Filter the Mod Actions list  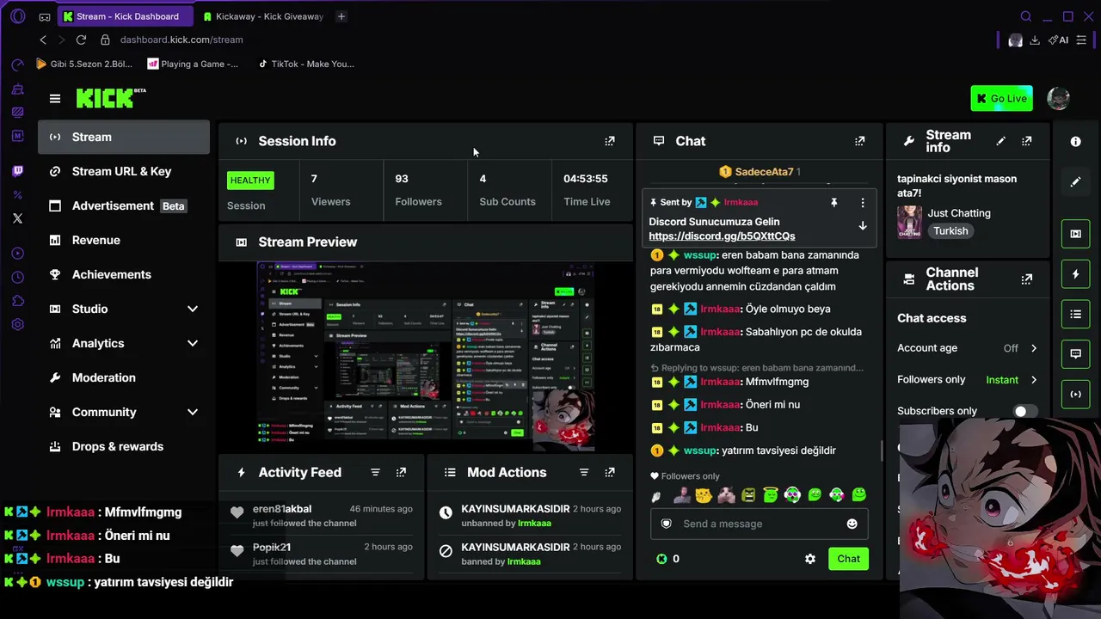[x=584, y=472]
